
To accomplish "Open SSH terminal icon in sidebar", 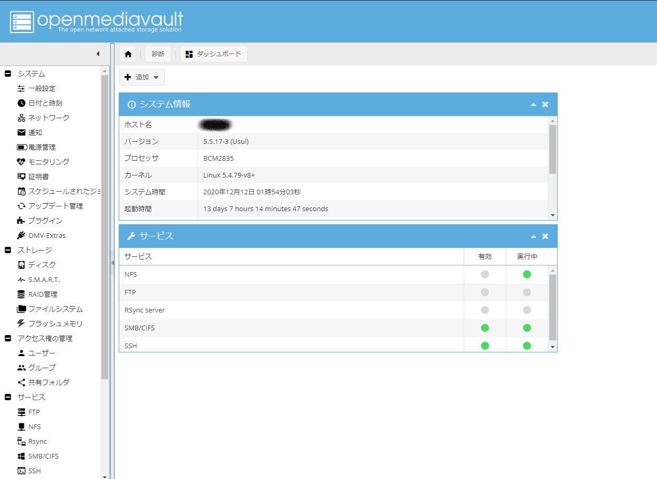I will point(22,471).
